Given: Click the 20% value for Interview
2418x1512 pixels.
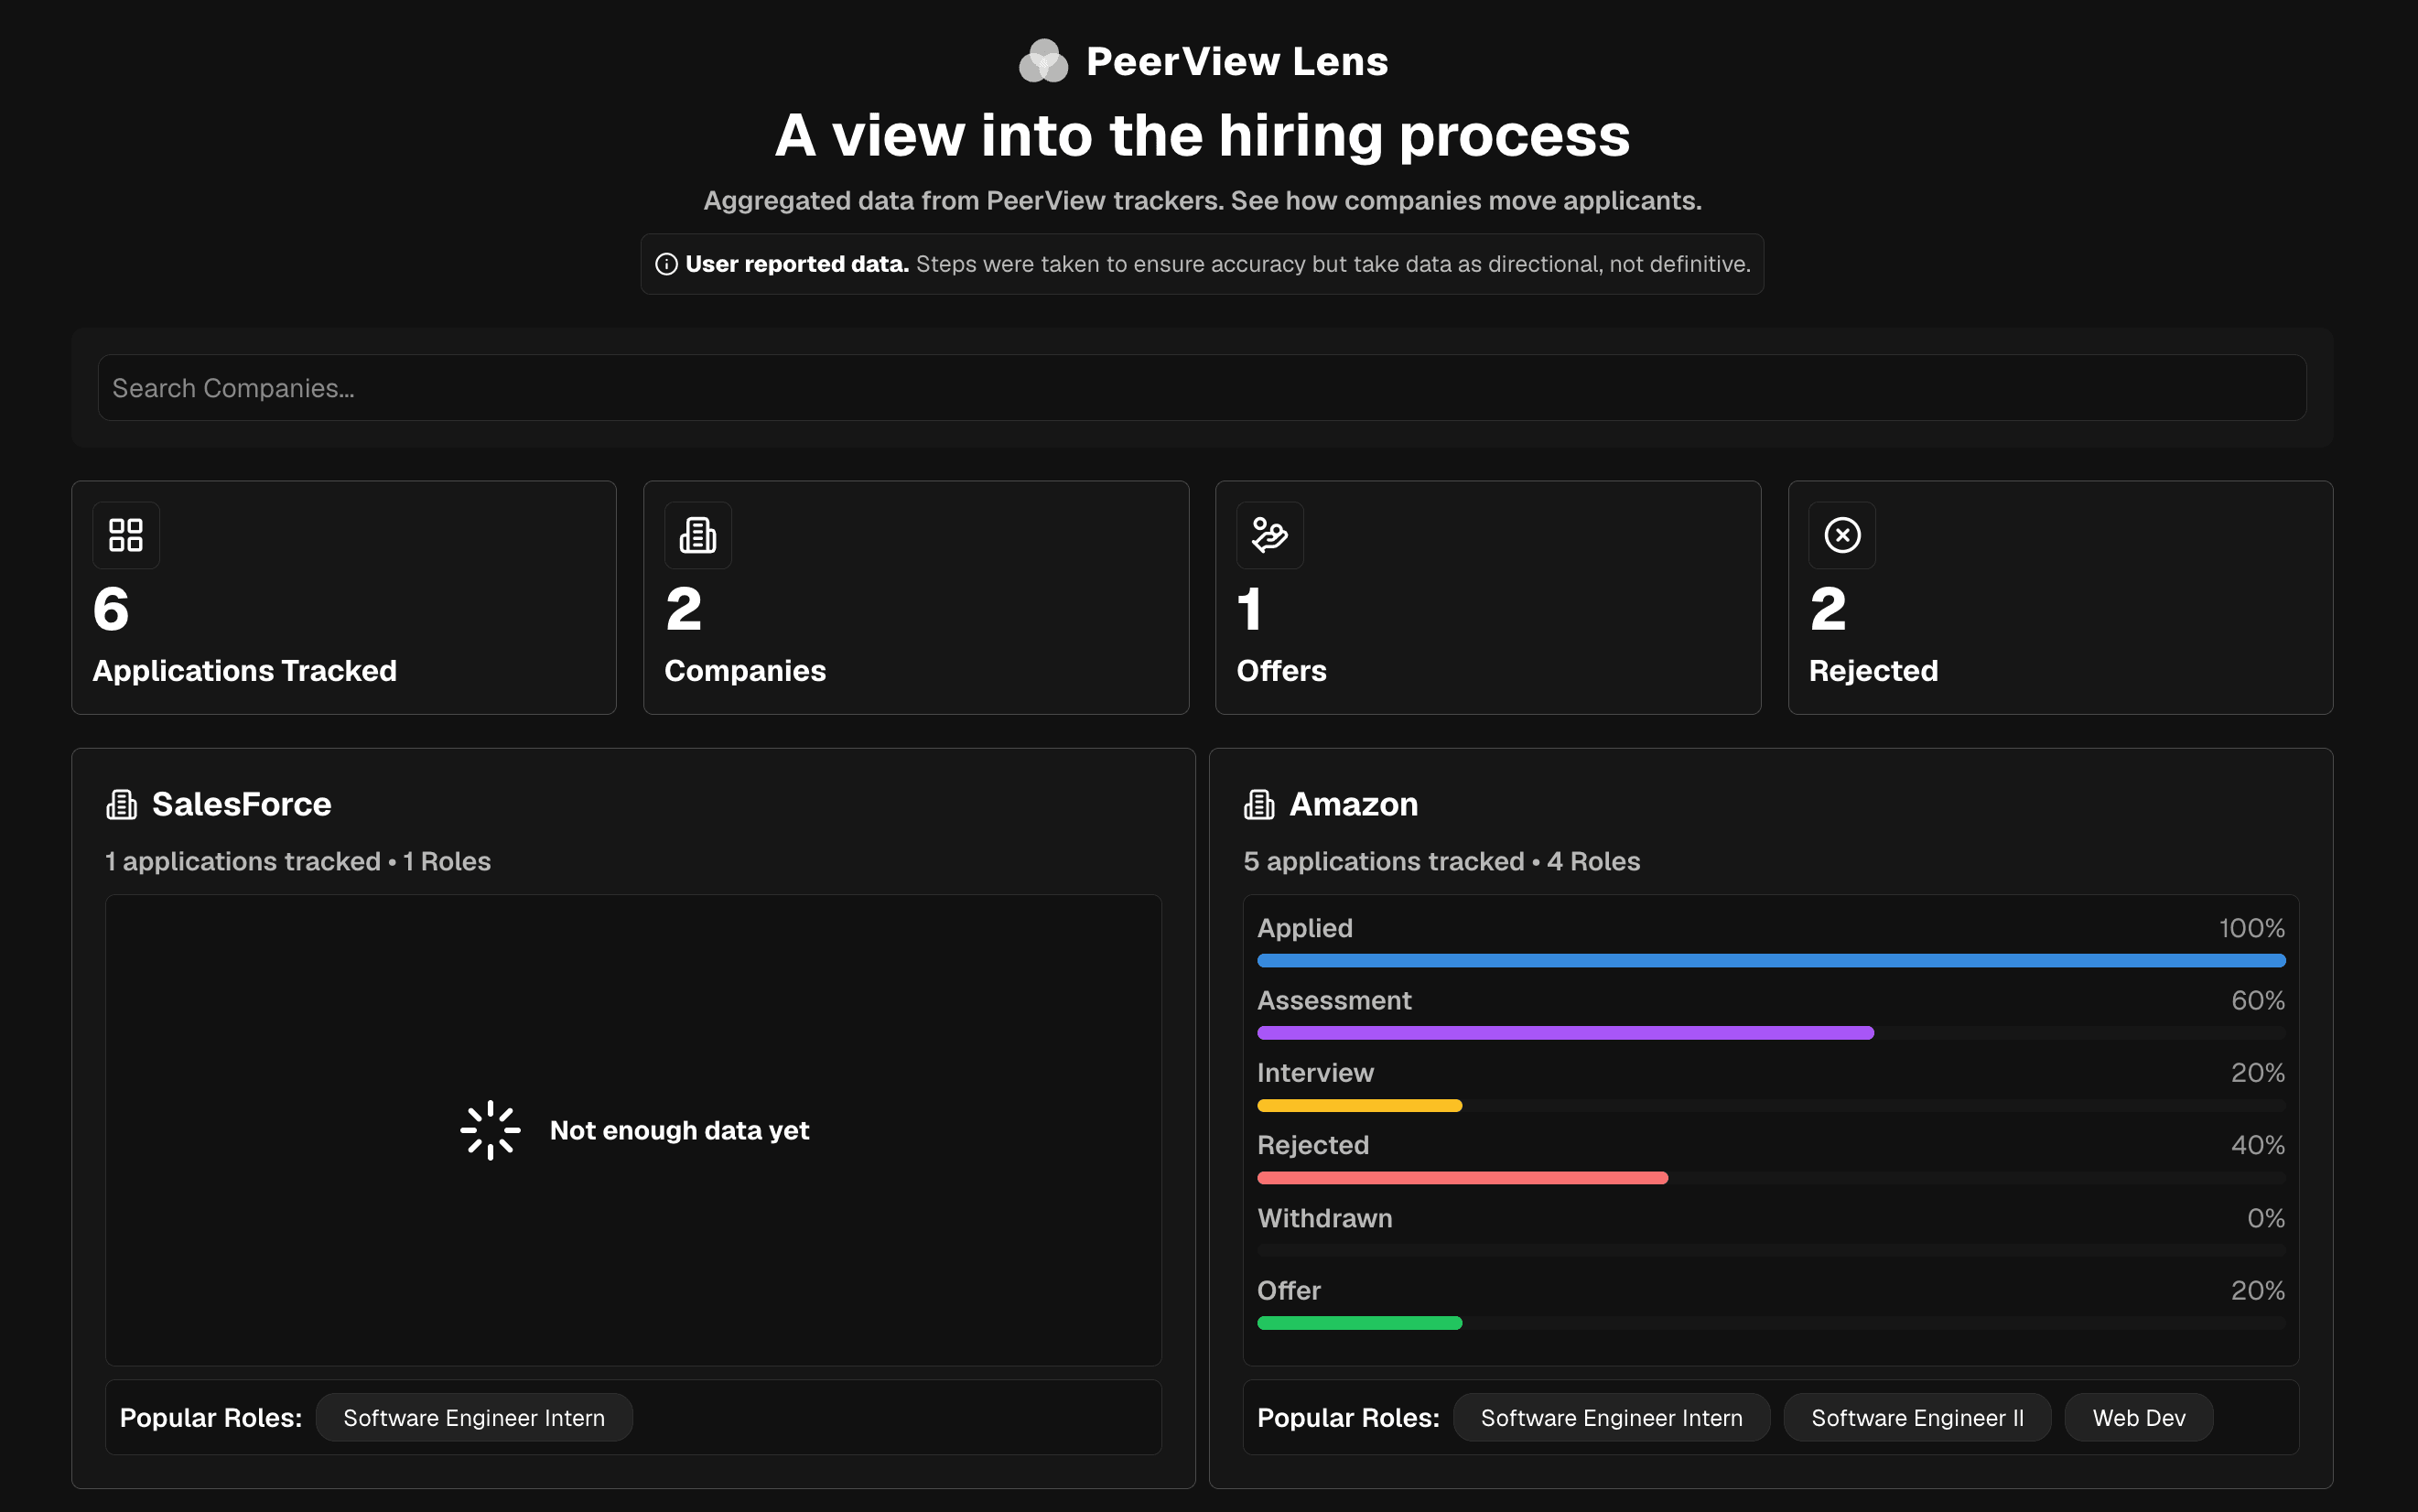Looking at the screenshot, I should (x=2257, y=1073).
